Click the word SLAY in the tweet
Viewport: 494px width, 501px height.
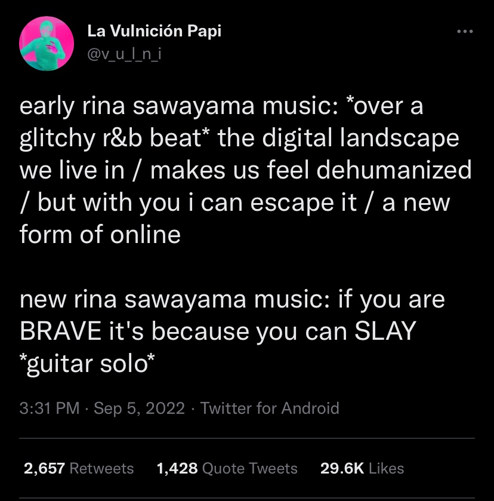tap(385, 331)
